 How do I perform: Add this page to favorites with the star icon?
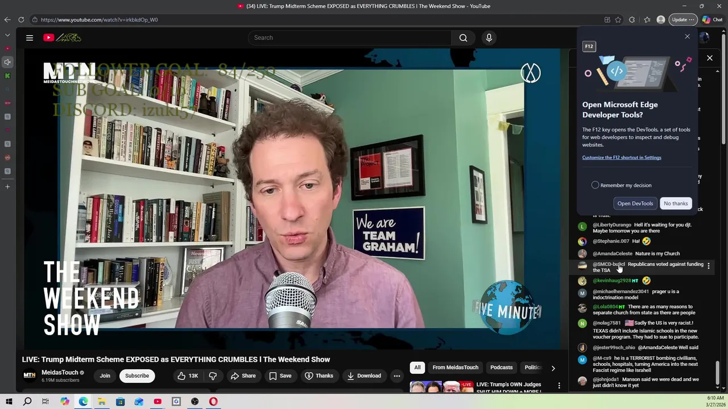[x=618, y=19]
